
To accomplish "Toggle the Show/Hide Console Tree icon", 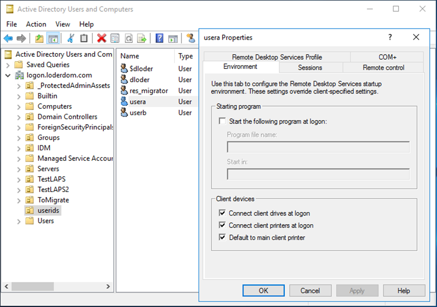I will pyautogui.click(x=53, y=38).
